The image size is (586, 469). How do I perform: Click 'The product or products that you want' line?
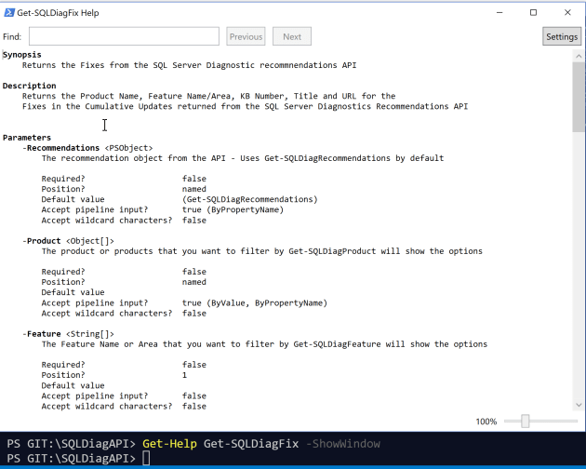tap(262, 251)
